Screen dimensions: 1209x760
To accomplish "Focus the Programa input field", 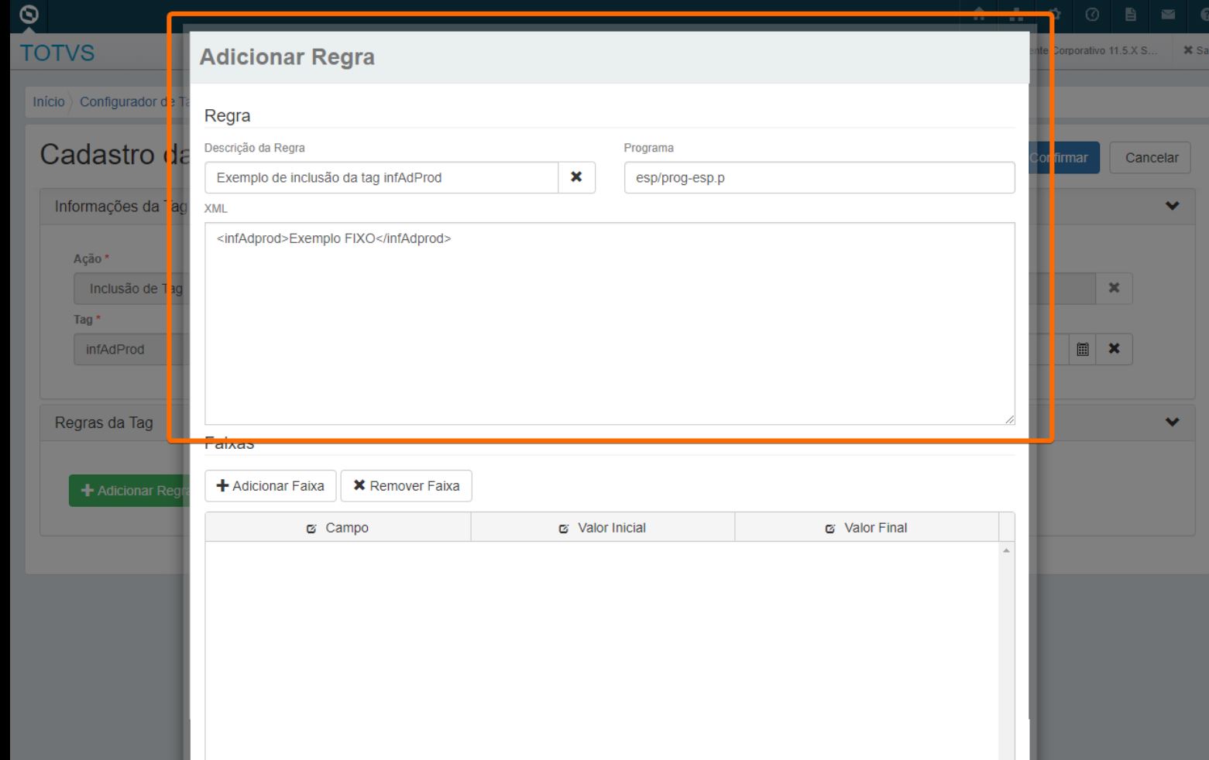I will coord(819,177).
